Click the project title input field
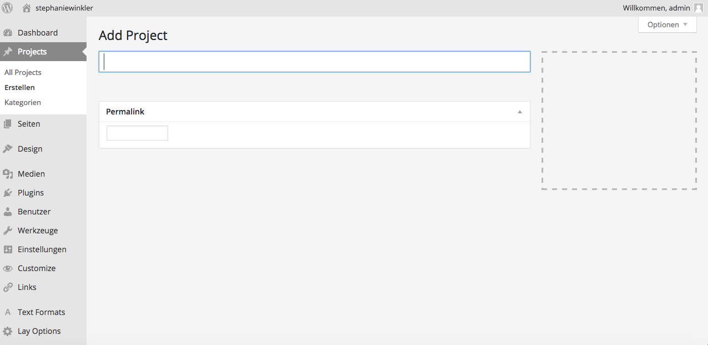 315,62
